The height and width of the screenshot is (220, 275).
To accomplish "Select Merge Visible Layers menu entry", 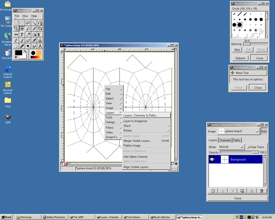I will pyautogui.click(x=146, y=141).
